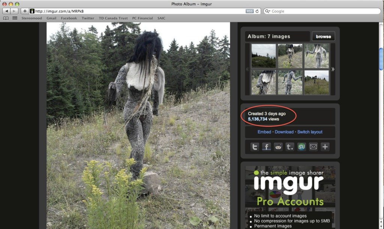Select the top-left hillside landscape thumbnail
Screen dimensions: 384x229
pyautogui.click(x=263, y=56)
